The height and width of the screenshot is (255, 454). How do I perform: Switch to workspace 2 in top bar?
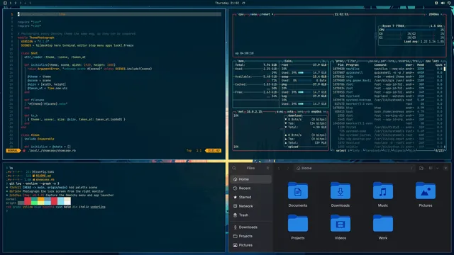pyautogui.click(x=16, y=3)
